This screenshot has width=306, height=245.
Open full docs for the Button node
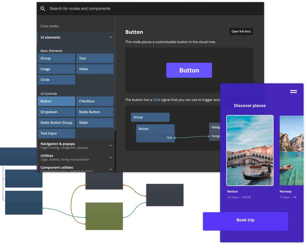click(241, 31)
